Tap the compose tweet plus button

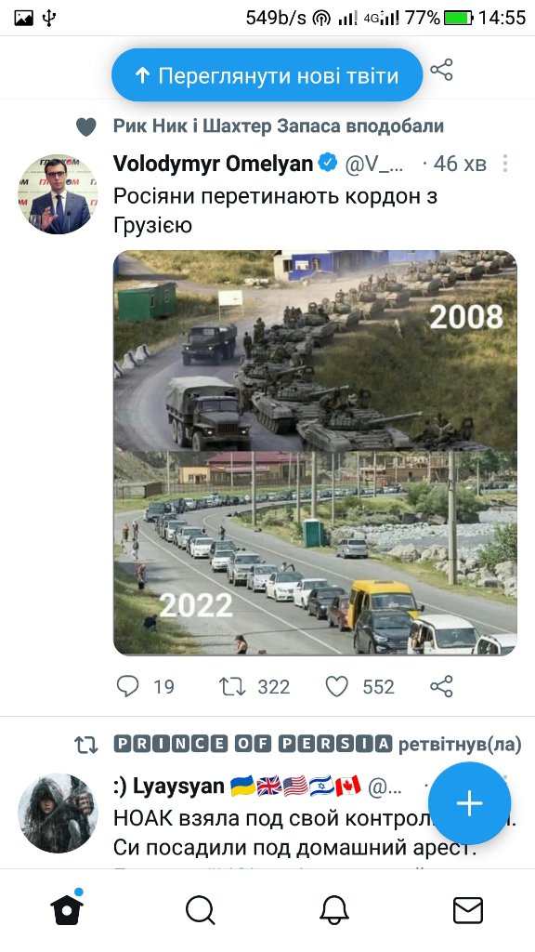pos(469,803)
